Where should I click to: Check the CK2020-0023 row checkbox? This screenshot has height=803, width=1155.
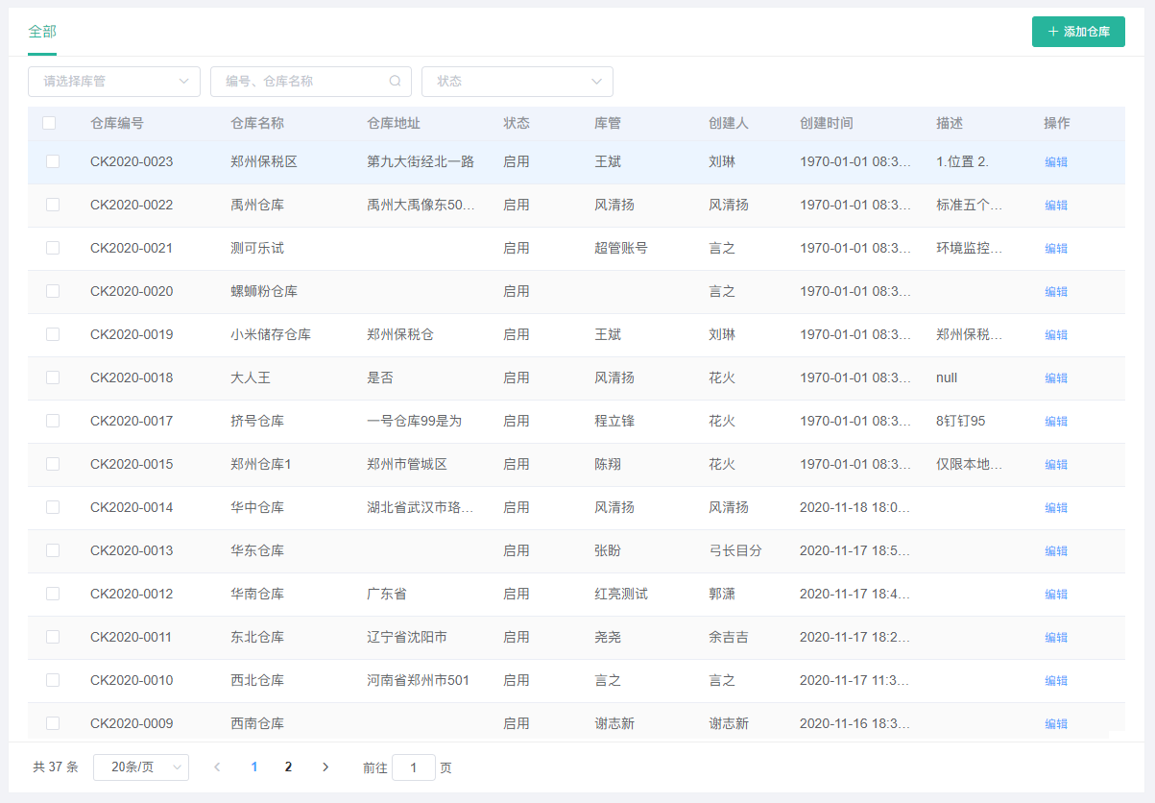coord(53,161)
